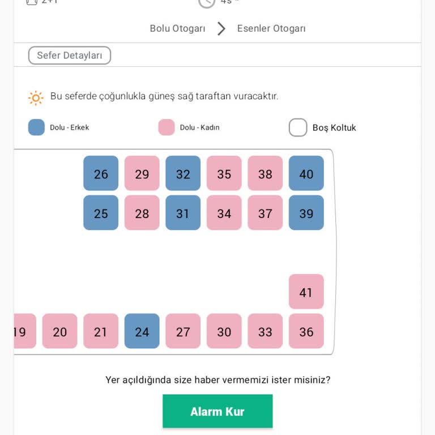Open Sefer Detayları trip details
The width and height of the screenshot is (435, 435).
point(70,56)
